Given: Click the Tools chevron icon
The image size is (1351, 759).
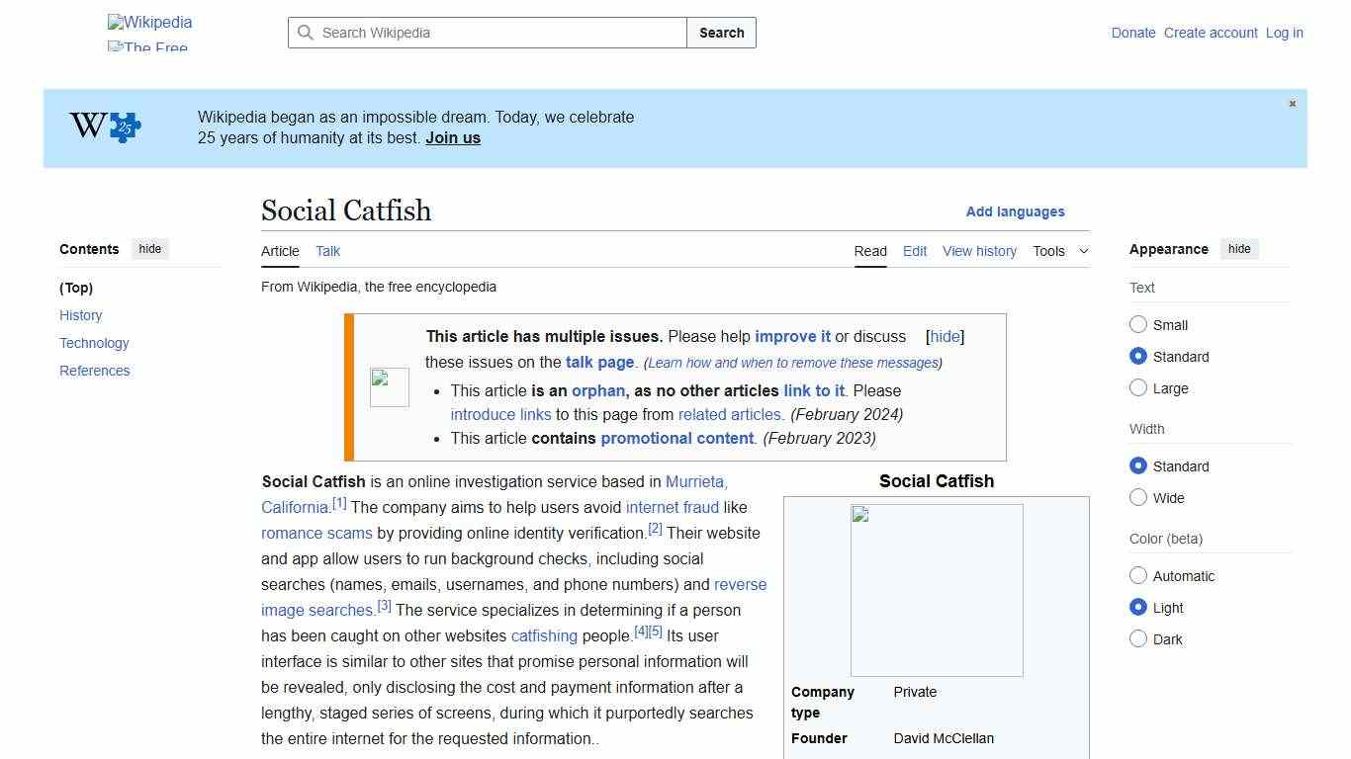Looking at the screenshot, I should [1083, 251].
